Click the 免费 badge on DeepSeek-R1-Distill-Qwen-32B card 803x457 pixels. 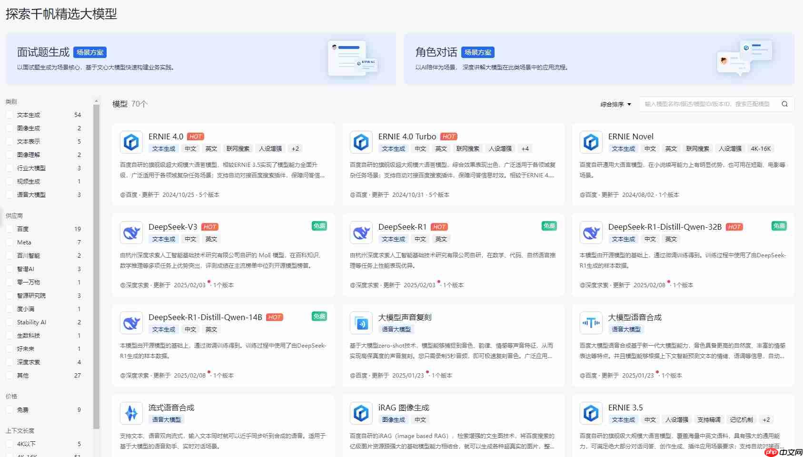click(779, 226)
